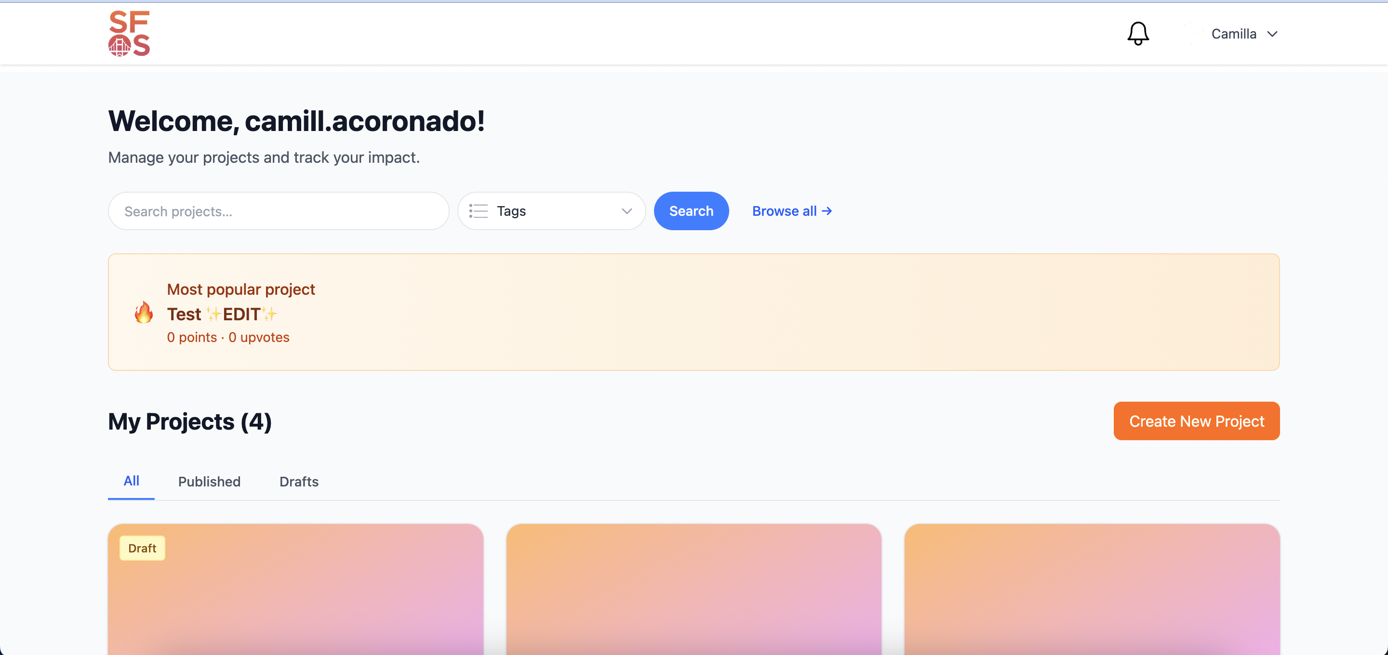Open the rightmost project card thumbnail
This screenshot has width=1388, height=655.
tap(1092, 590)
